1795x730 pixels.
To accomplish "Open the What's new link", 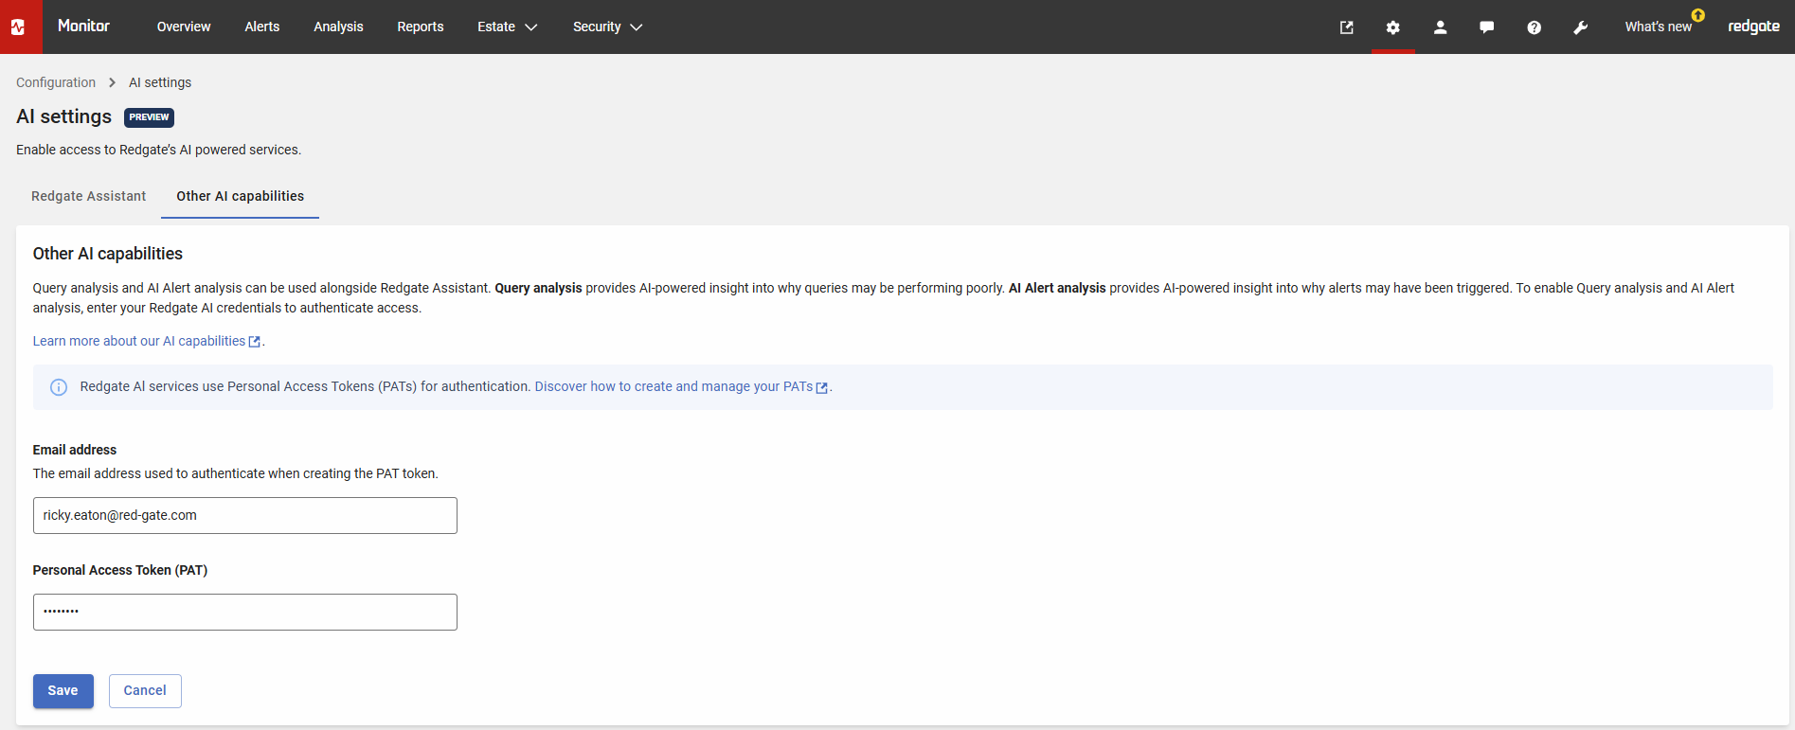I will pyautogui.click(x=1658, y=27).
